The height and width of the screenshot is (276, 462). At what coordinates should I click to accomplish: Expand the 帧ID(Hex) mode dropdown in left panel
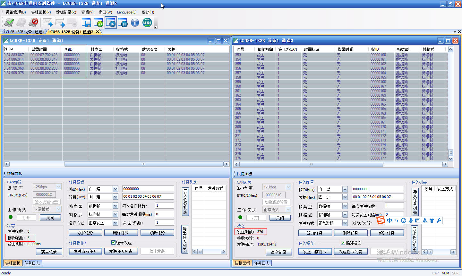(x=115, y=189)
